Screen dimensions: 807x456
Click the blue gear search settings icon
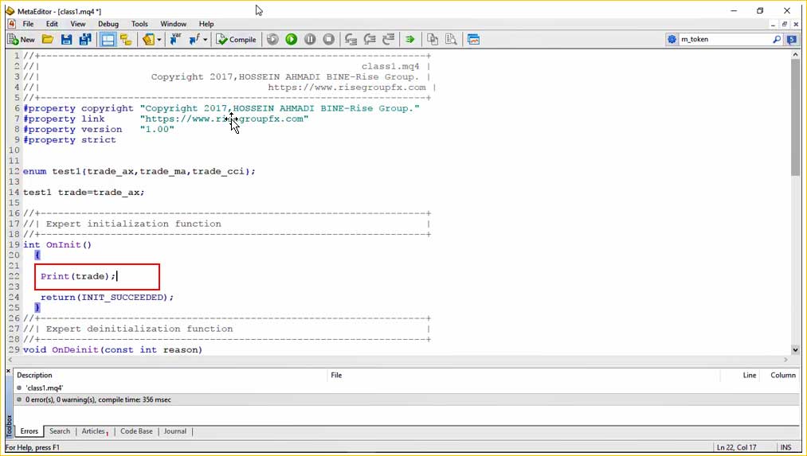(x=672, y=39)
